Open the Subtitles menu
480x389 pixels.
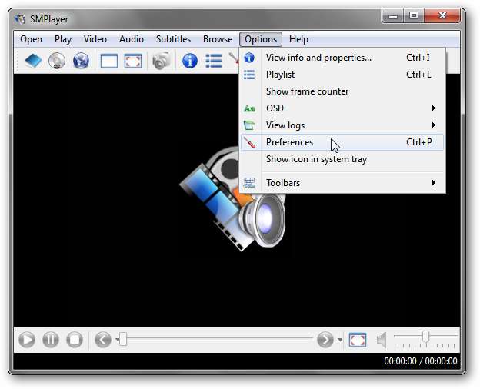click(173, 39)
